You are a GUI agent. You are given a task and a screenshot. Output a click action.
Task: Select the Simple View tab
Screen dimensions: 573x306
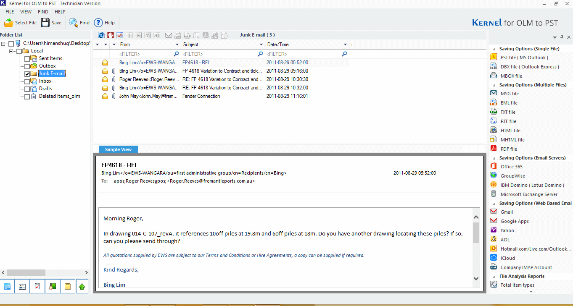click(118, 149)
